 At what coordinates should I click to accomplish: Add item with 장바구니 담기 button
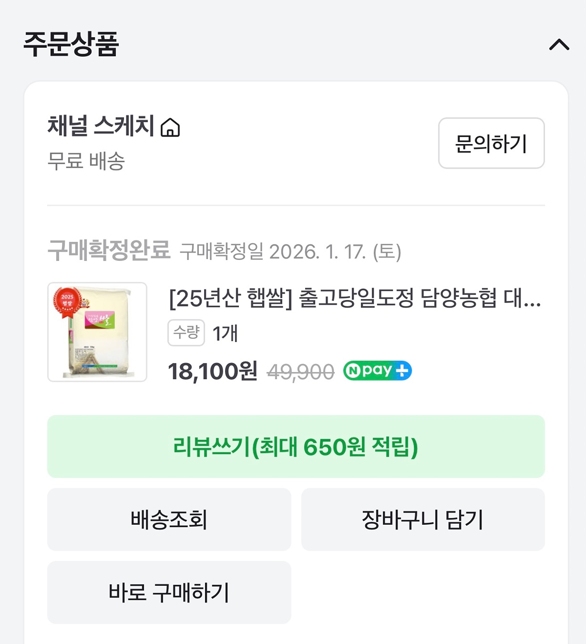click(x=423, y=519)
